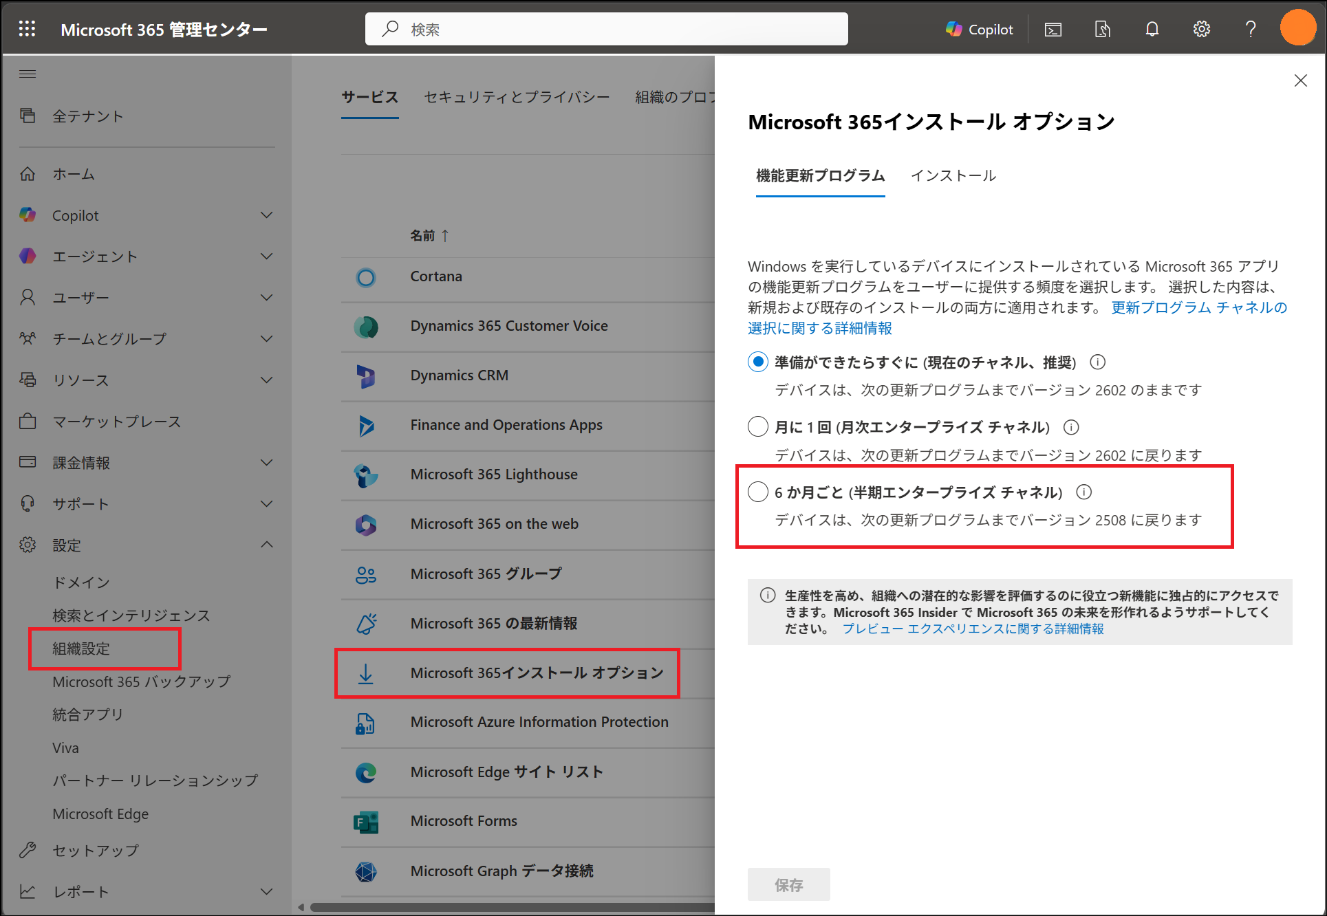The image size is (1327, 916).
Task: Click the help question mark icon
Action: coord(1251,29)
